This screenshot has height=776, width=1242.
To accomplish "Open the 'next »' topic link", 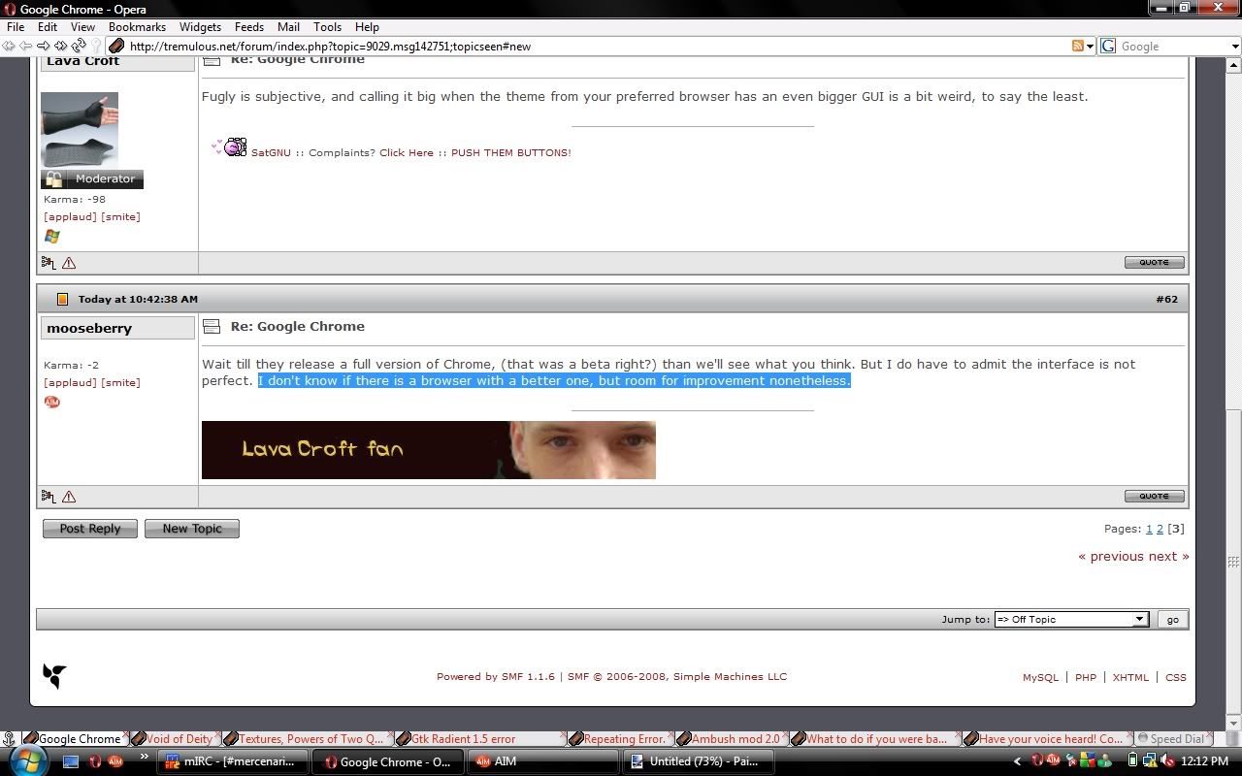I will coord(1168,556).
